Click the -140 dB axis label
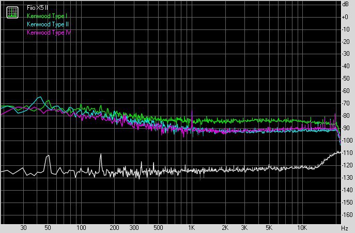355x233 pixels. point(347,190)
